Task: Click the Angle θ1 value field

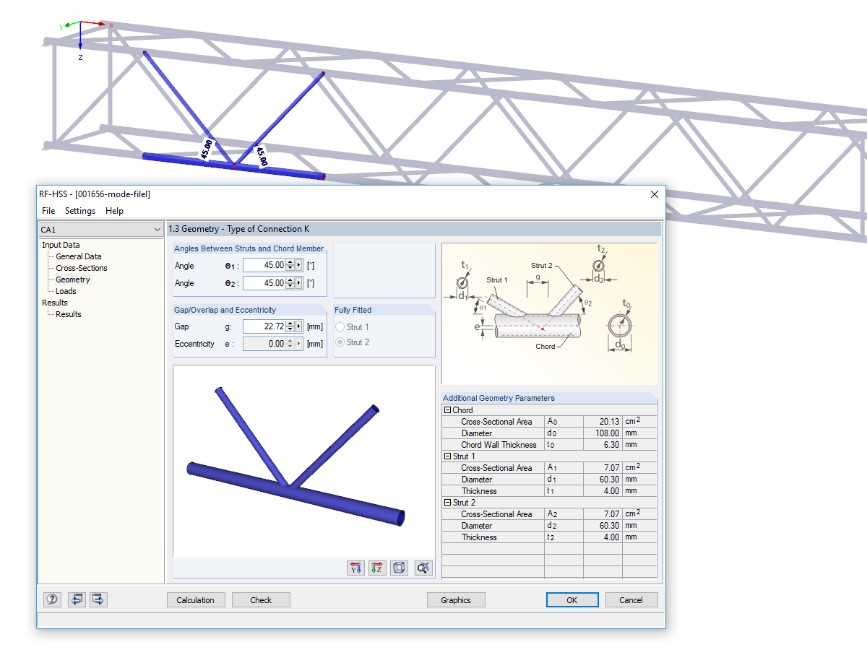Action: click(264, 266)
